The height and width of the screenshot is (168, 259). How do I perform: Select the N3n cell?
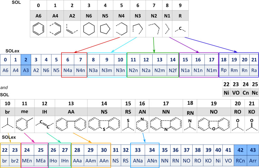(120, 70)
